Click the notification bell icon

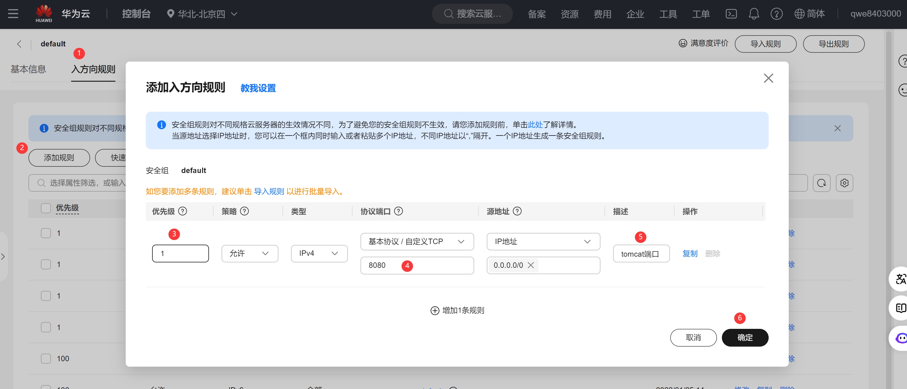pos(753,14)
